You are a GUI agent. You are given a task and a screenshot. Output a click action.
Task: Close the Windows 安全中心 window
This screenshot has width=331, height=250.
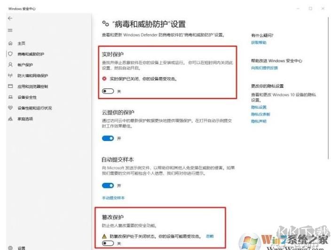click(x=323, y=8)
